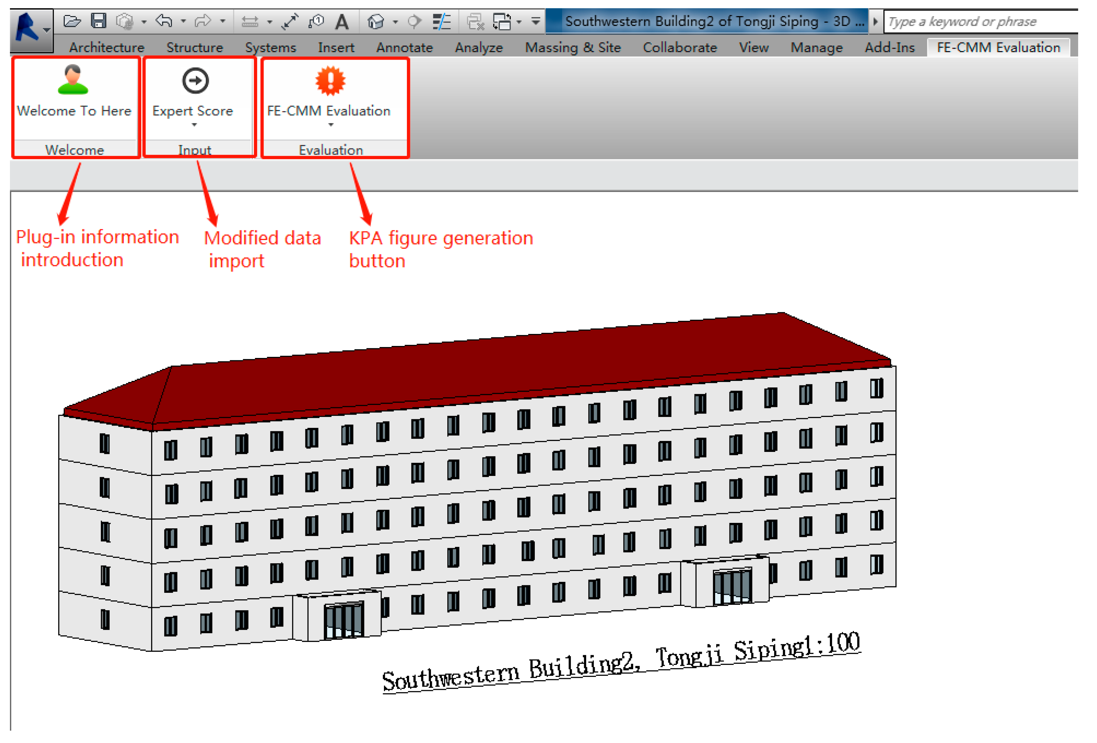Save project using floppy disk icon
This screenshot has width=1097, height=743.
(99, 21)
